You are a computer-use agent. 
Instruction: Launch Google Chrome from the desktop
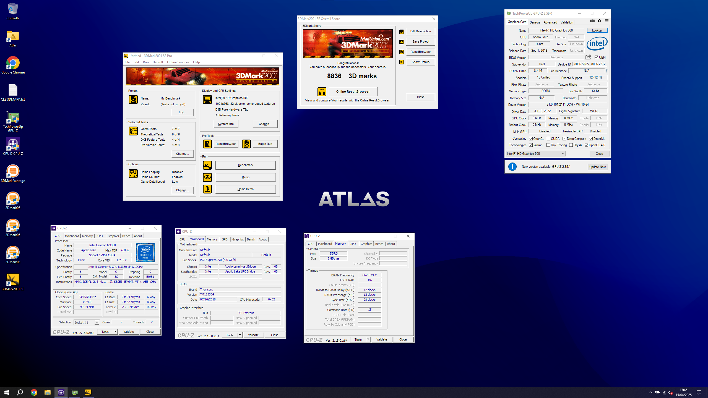coord(13,66)
